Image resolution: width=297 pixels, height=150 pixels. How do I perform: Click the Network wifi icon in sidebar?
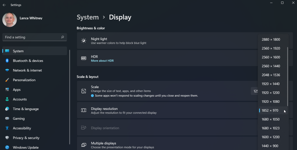[x=7, y=70]
